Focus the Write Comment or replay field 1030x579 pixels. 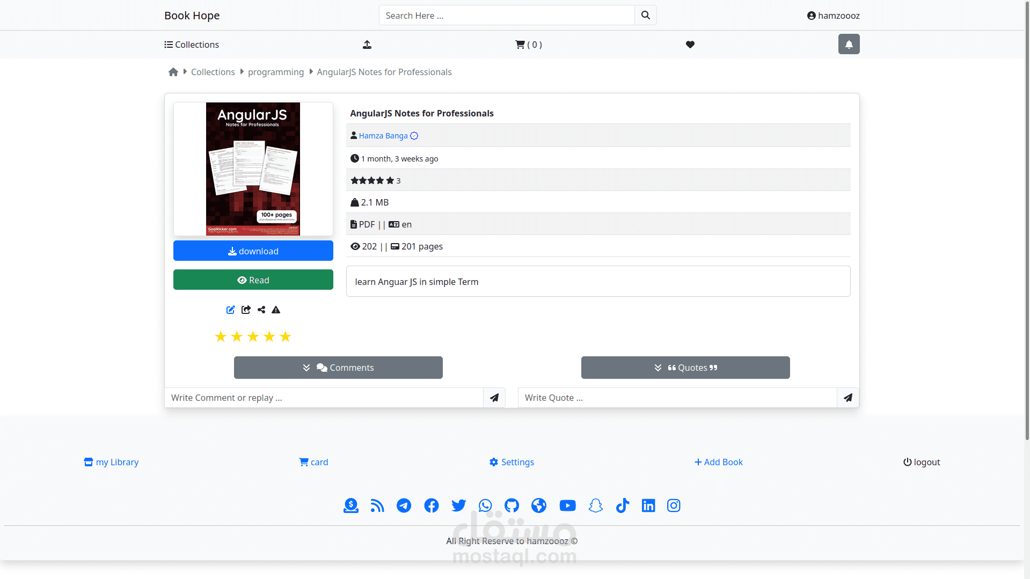tap(324, 398)
